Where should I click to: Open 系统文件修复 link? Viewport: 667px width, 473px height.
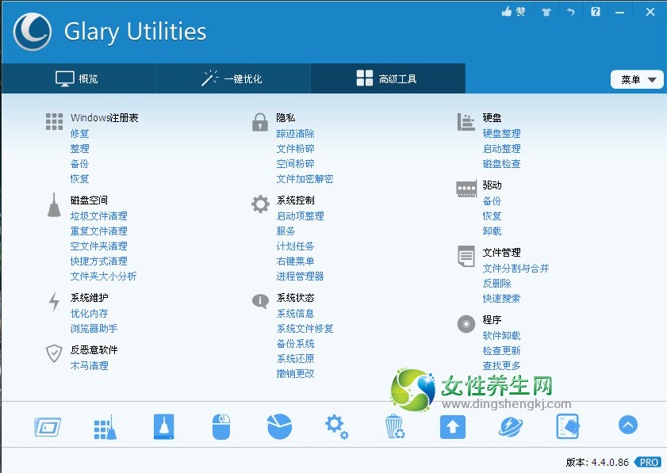[x=305, y=329]
